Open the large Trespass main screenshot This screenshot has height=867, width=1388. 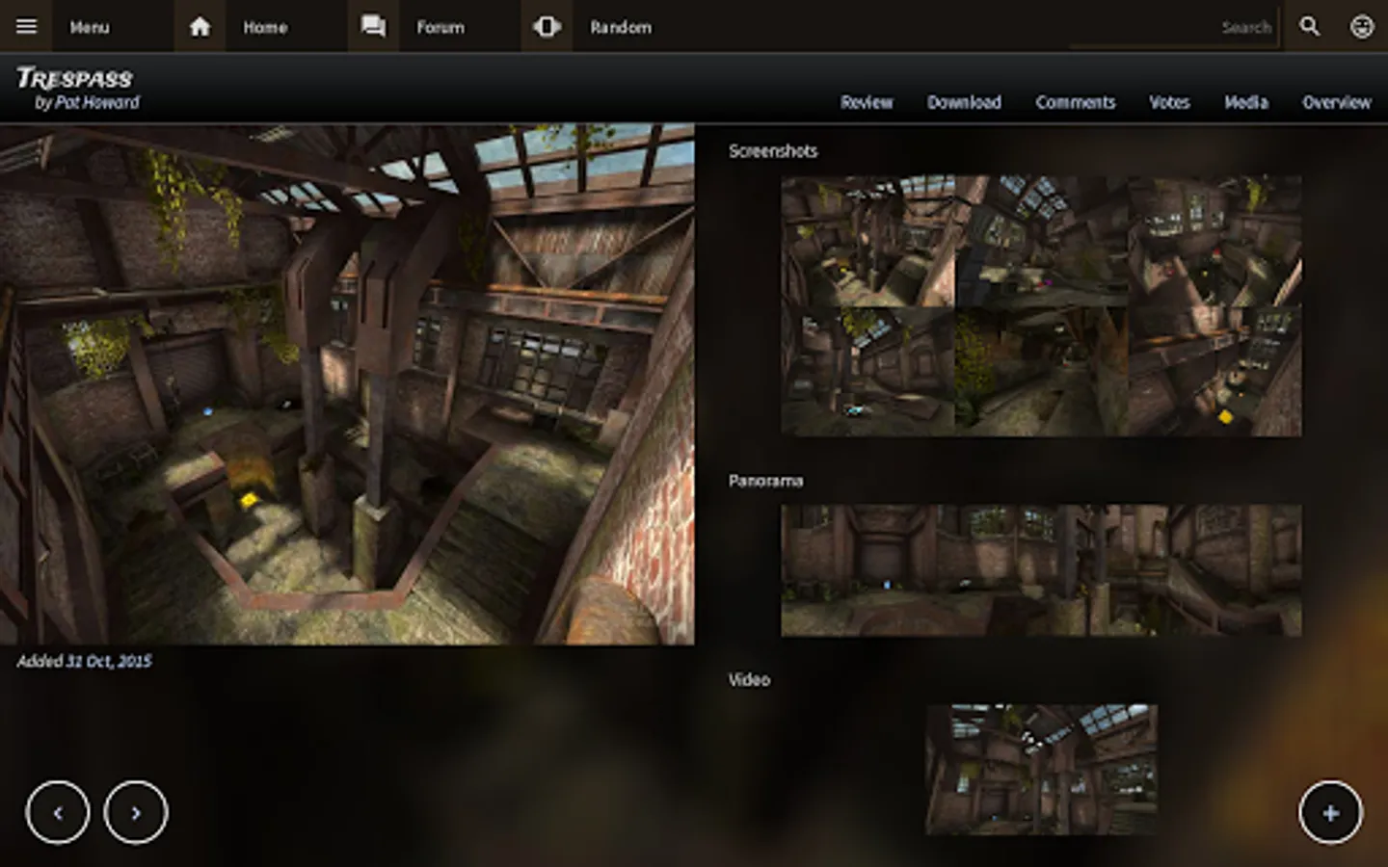tap(347, 384)
